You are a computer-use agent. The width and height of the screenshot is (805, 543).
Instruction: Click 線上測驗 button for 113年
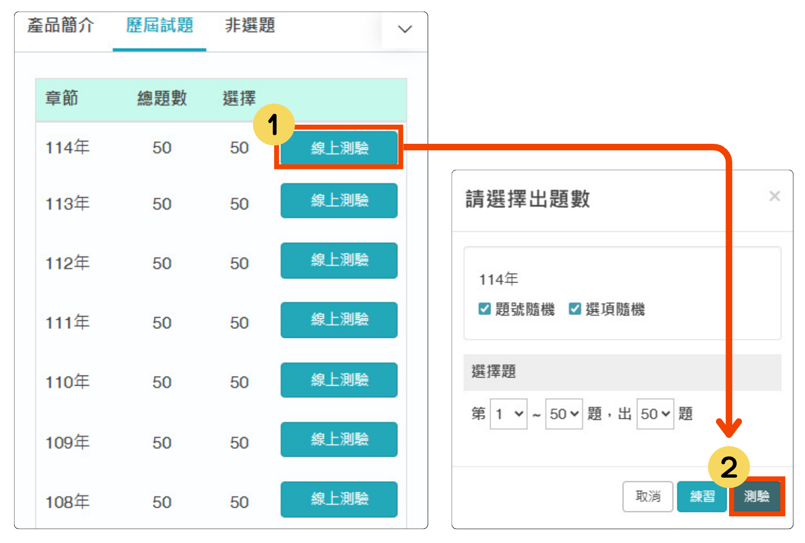339,201
